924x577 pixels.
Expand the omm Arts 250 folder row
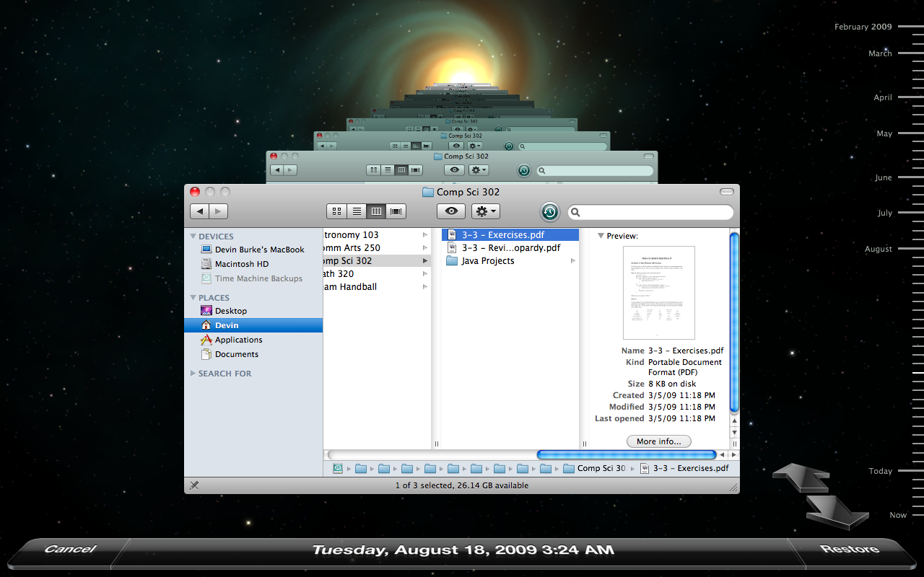coord(377,247)
